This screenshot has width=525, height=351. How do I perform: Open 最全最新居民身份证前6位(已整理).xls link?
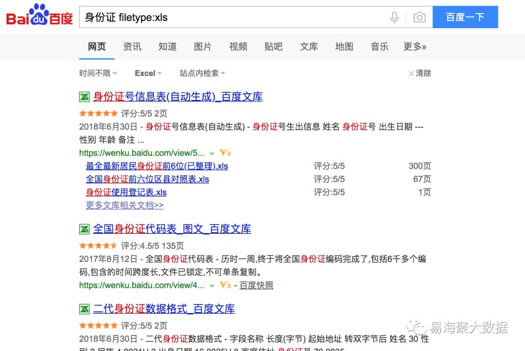(157, 166)
